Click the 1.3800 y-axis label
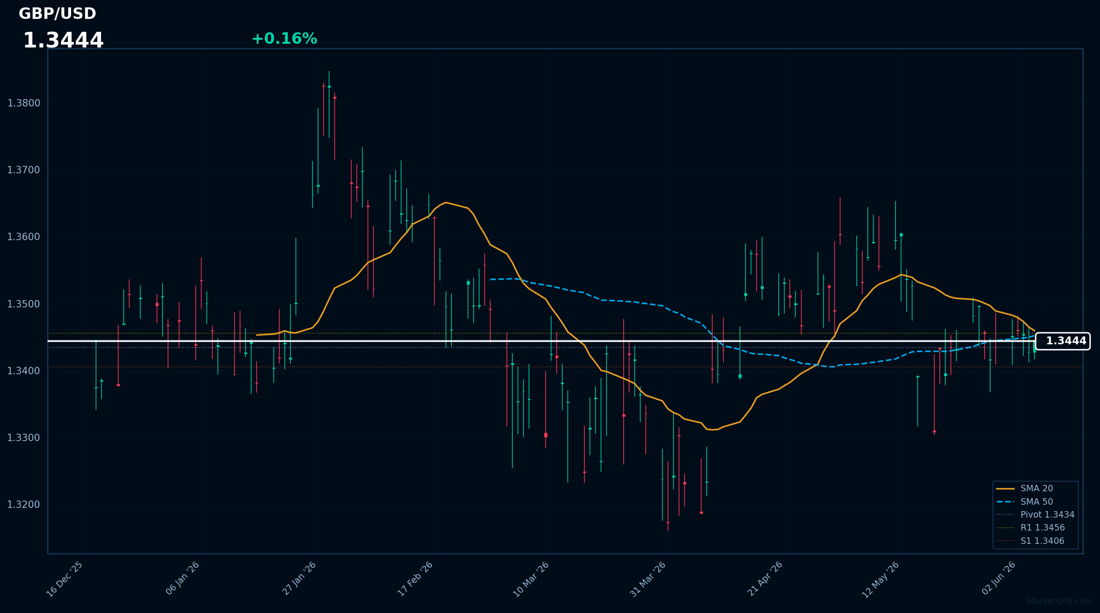 click(x=24, y=103)
